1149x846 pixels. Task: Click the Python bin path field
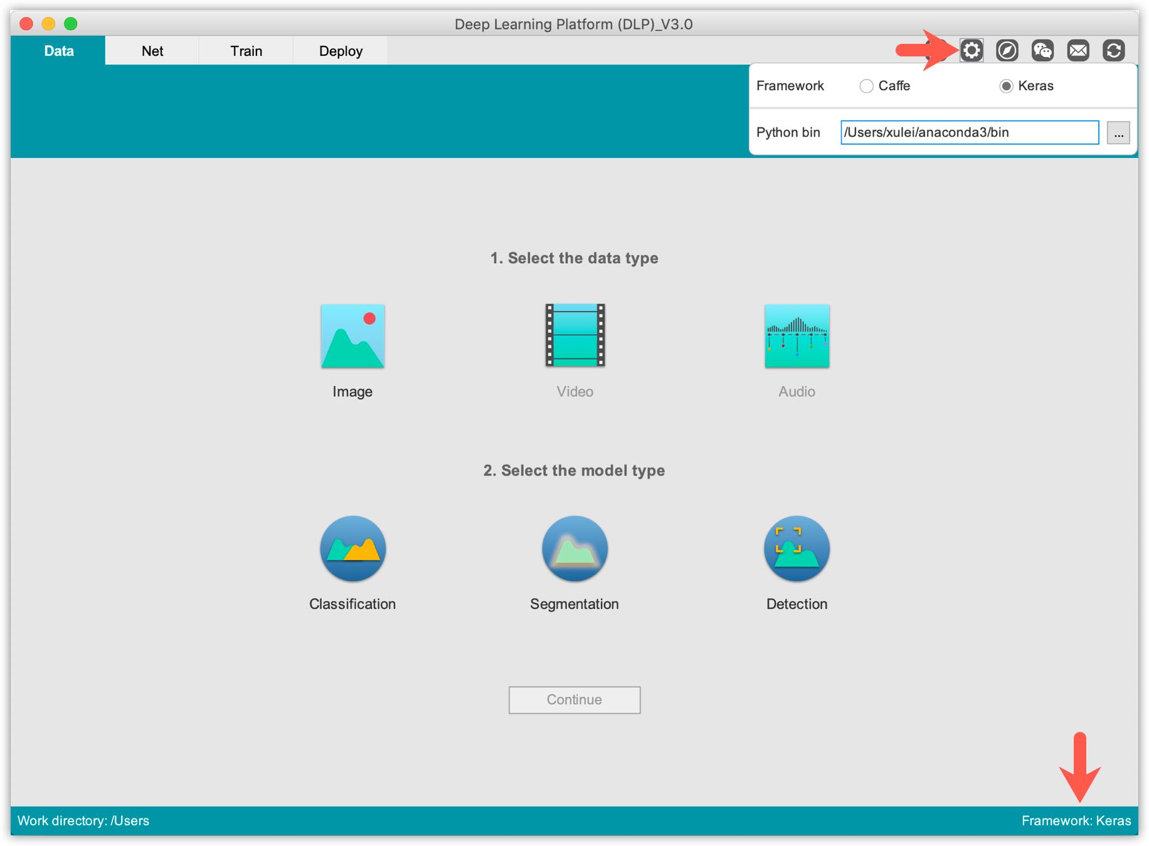click(x=969, y=133)
